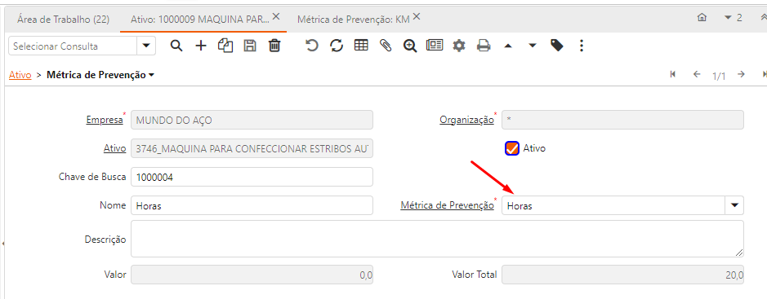Switch to grid view
This screenshot has width=767, height=299.
click(361, 46)
